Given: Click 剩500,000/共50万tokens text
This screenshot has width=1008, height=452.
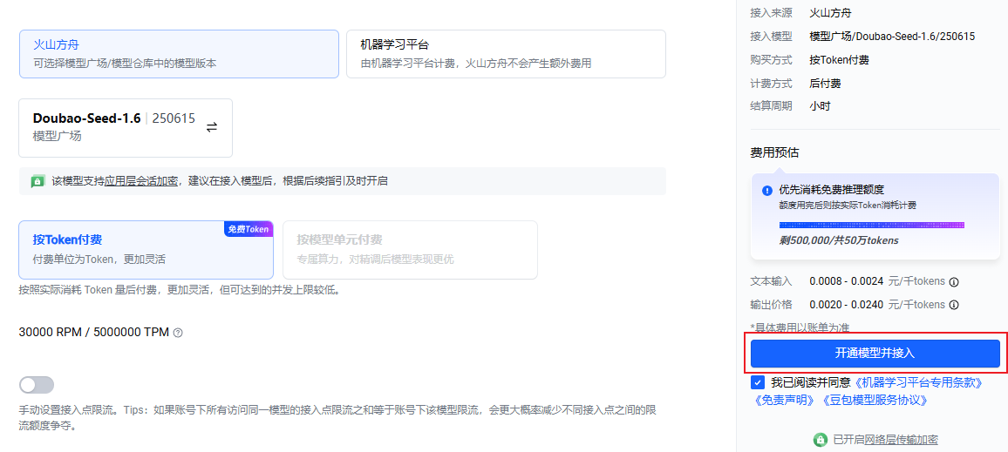Looking at the screenshot, I should point(838,240).
